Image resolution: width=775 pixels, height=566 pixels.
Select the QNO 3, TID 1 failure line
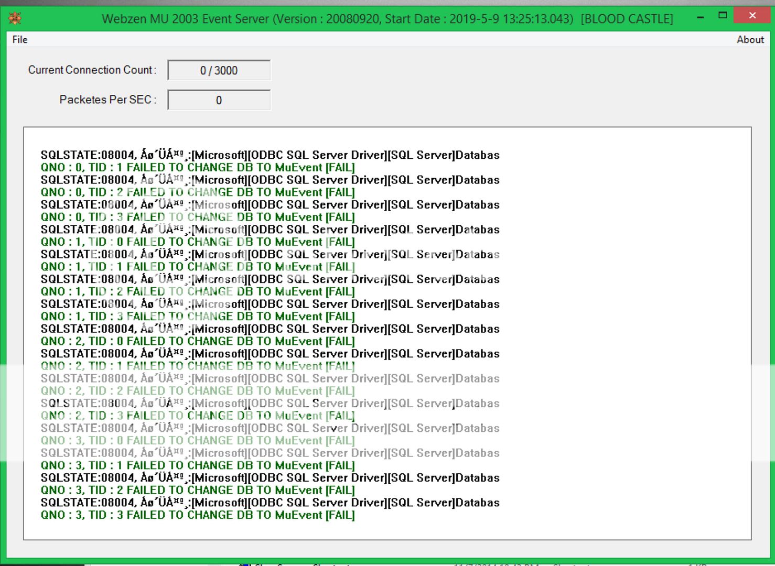click(198, 466)
